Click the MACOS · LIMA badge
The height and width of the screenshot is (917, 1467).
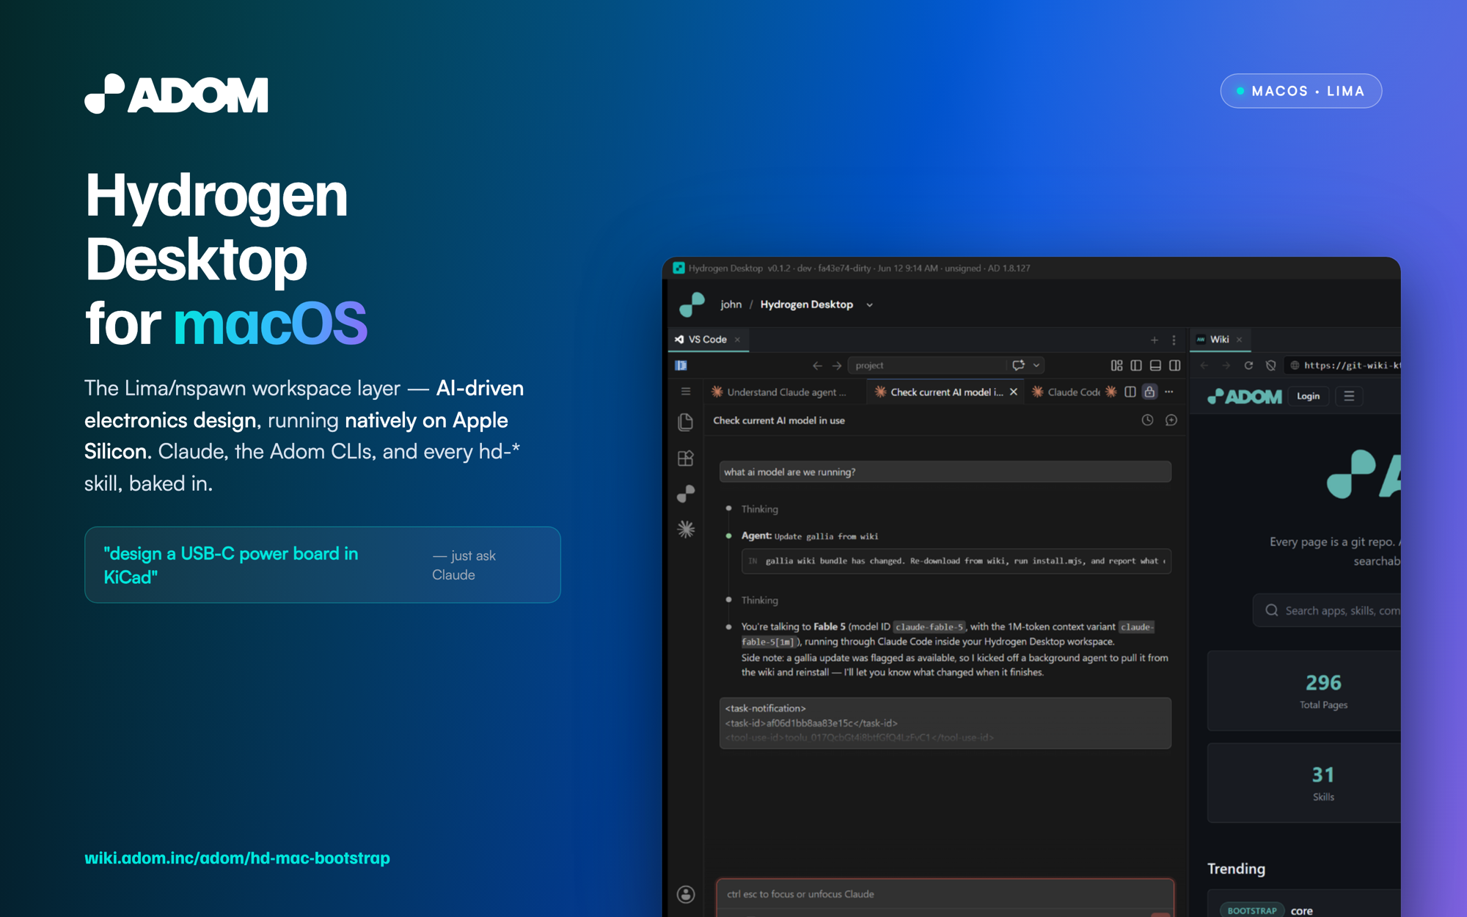(x=1301, y=91)
